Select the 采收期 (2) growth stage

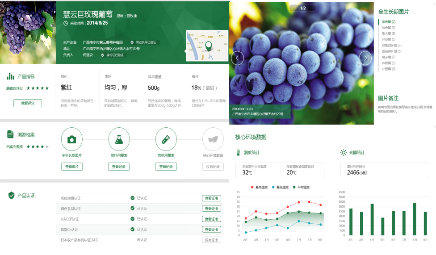389,22
